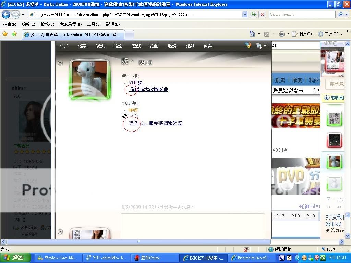
Task: Open the zoom level 100% dropdown
Action: 341,249
